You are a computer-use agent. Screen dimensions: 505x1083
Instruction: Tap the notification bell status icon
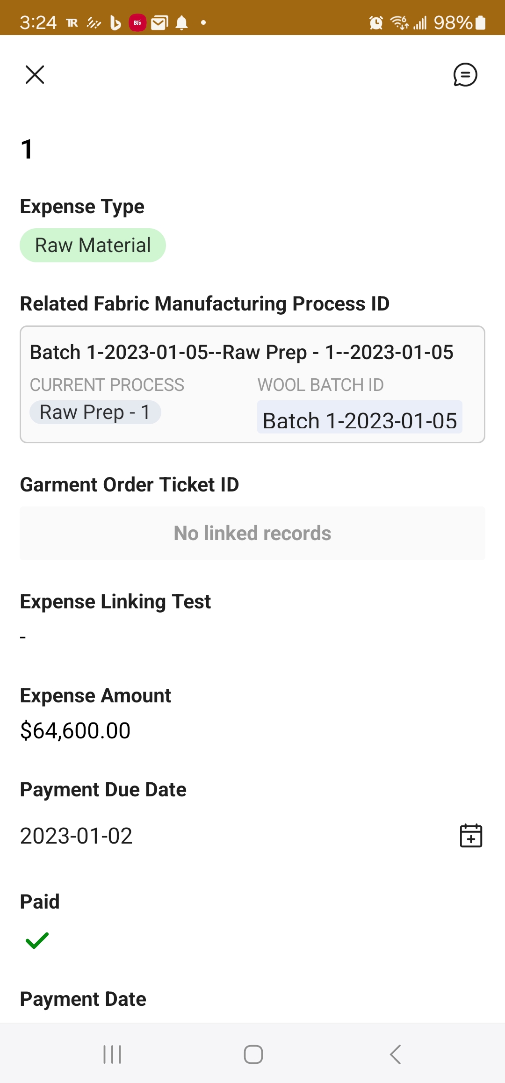click(182, 22)
